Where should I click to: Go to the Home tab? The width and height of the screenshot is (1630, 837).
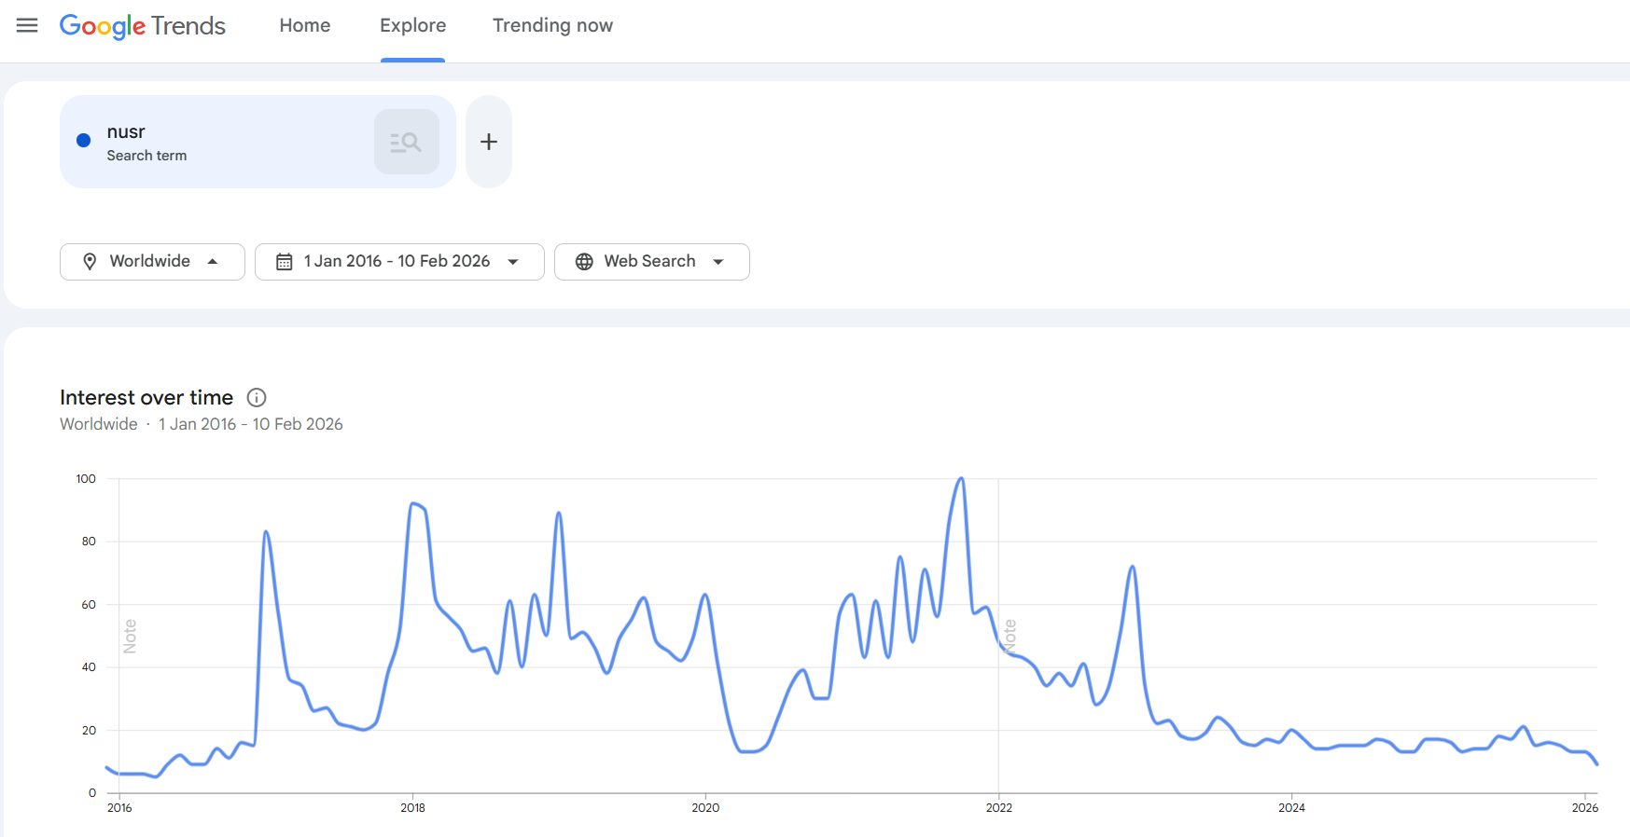pyautogui.click(x=305, y=26)
